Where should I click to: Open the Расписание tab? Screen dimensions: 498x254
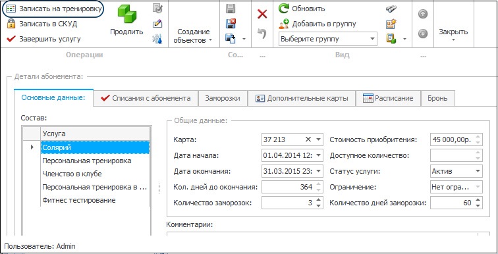(388, 98)
